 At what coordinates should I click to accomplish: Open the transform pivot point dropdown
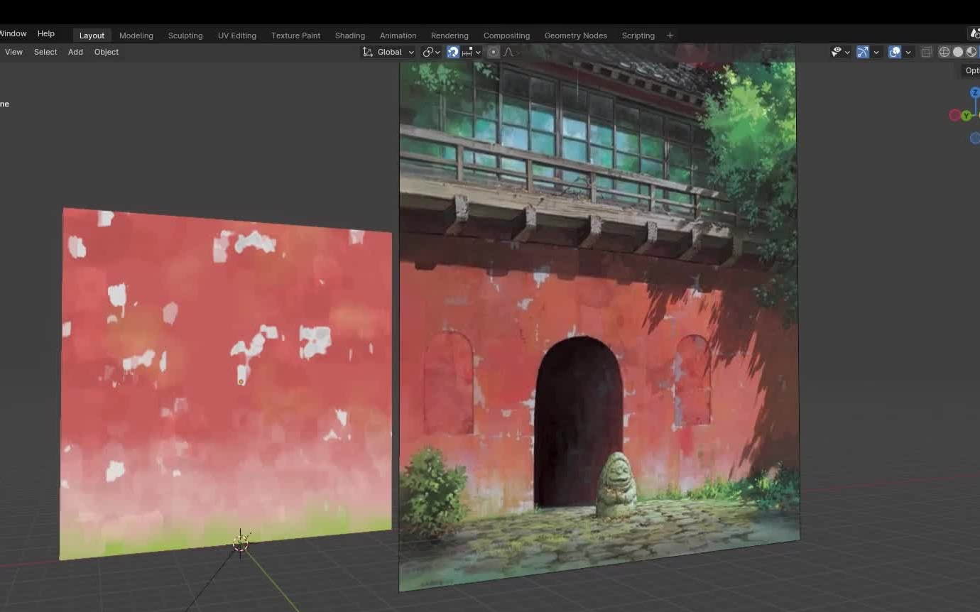click(431, 52)
